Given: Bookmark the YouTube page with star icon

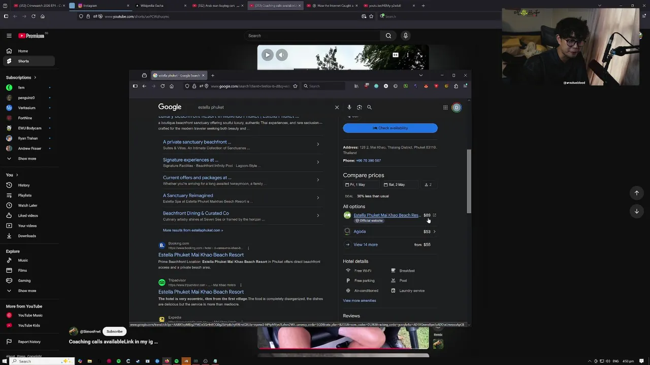Looking at the screenshot, I should pos(371,16).
